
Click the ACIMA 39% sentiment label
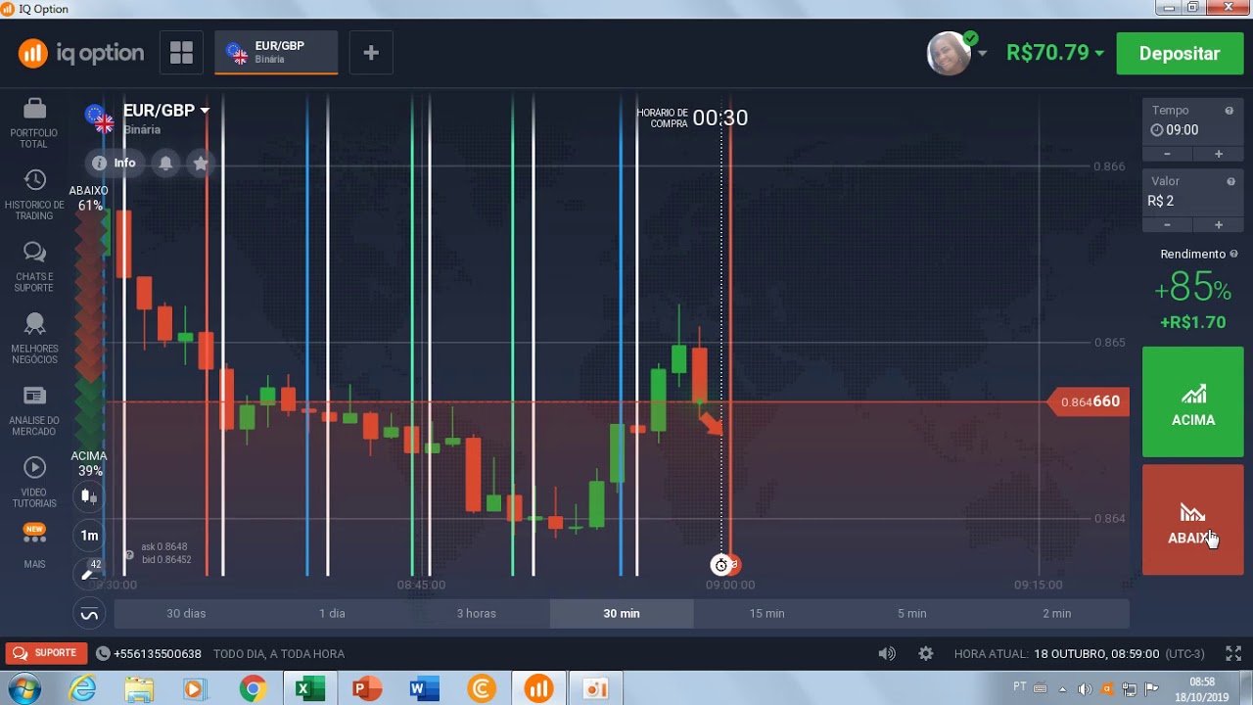point(89,463)
